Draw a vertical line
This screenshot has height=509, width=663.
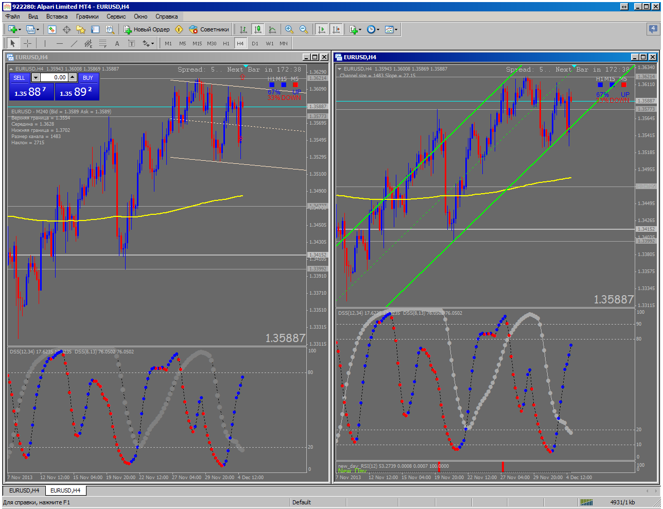point(45,44)
